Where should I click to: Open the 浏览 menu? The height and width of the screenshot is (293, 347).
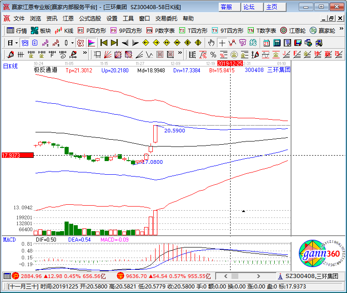[x=35, y=18]
